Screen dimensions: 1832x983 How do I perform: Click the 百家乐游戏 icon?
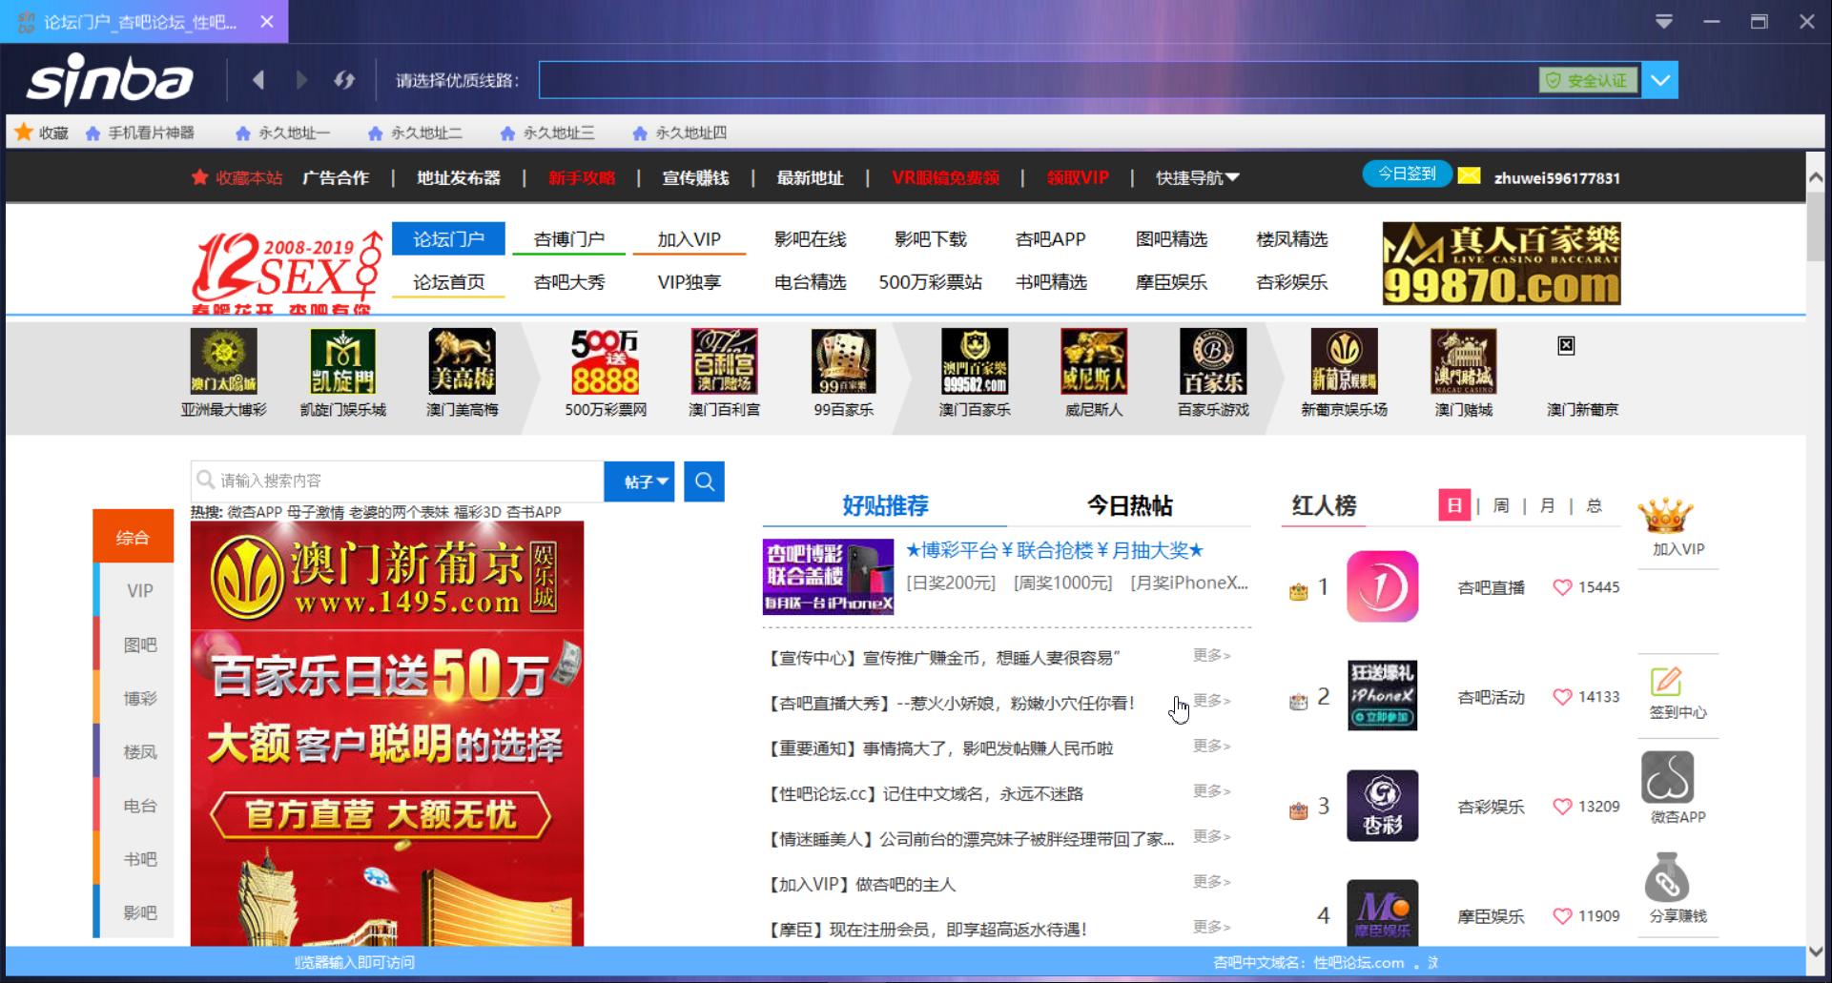1213,362
